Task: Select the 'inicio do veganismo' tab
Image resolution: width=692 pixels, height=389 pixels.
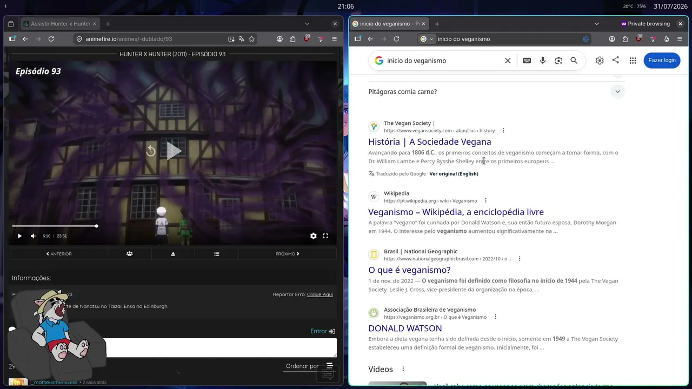Action: (x=389, y=24)
